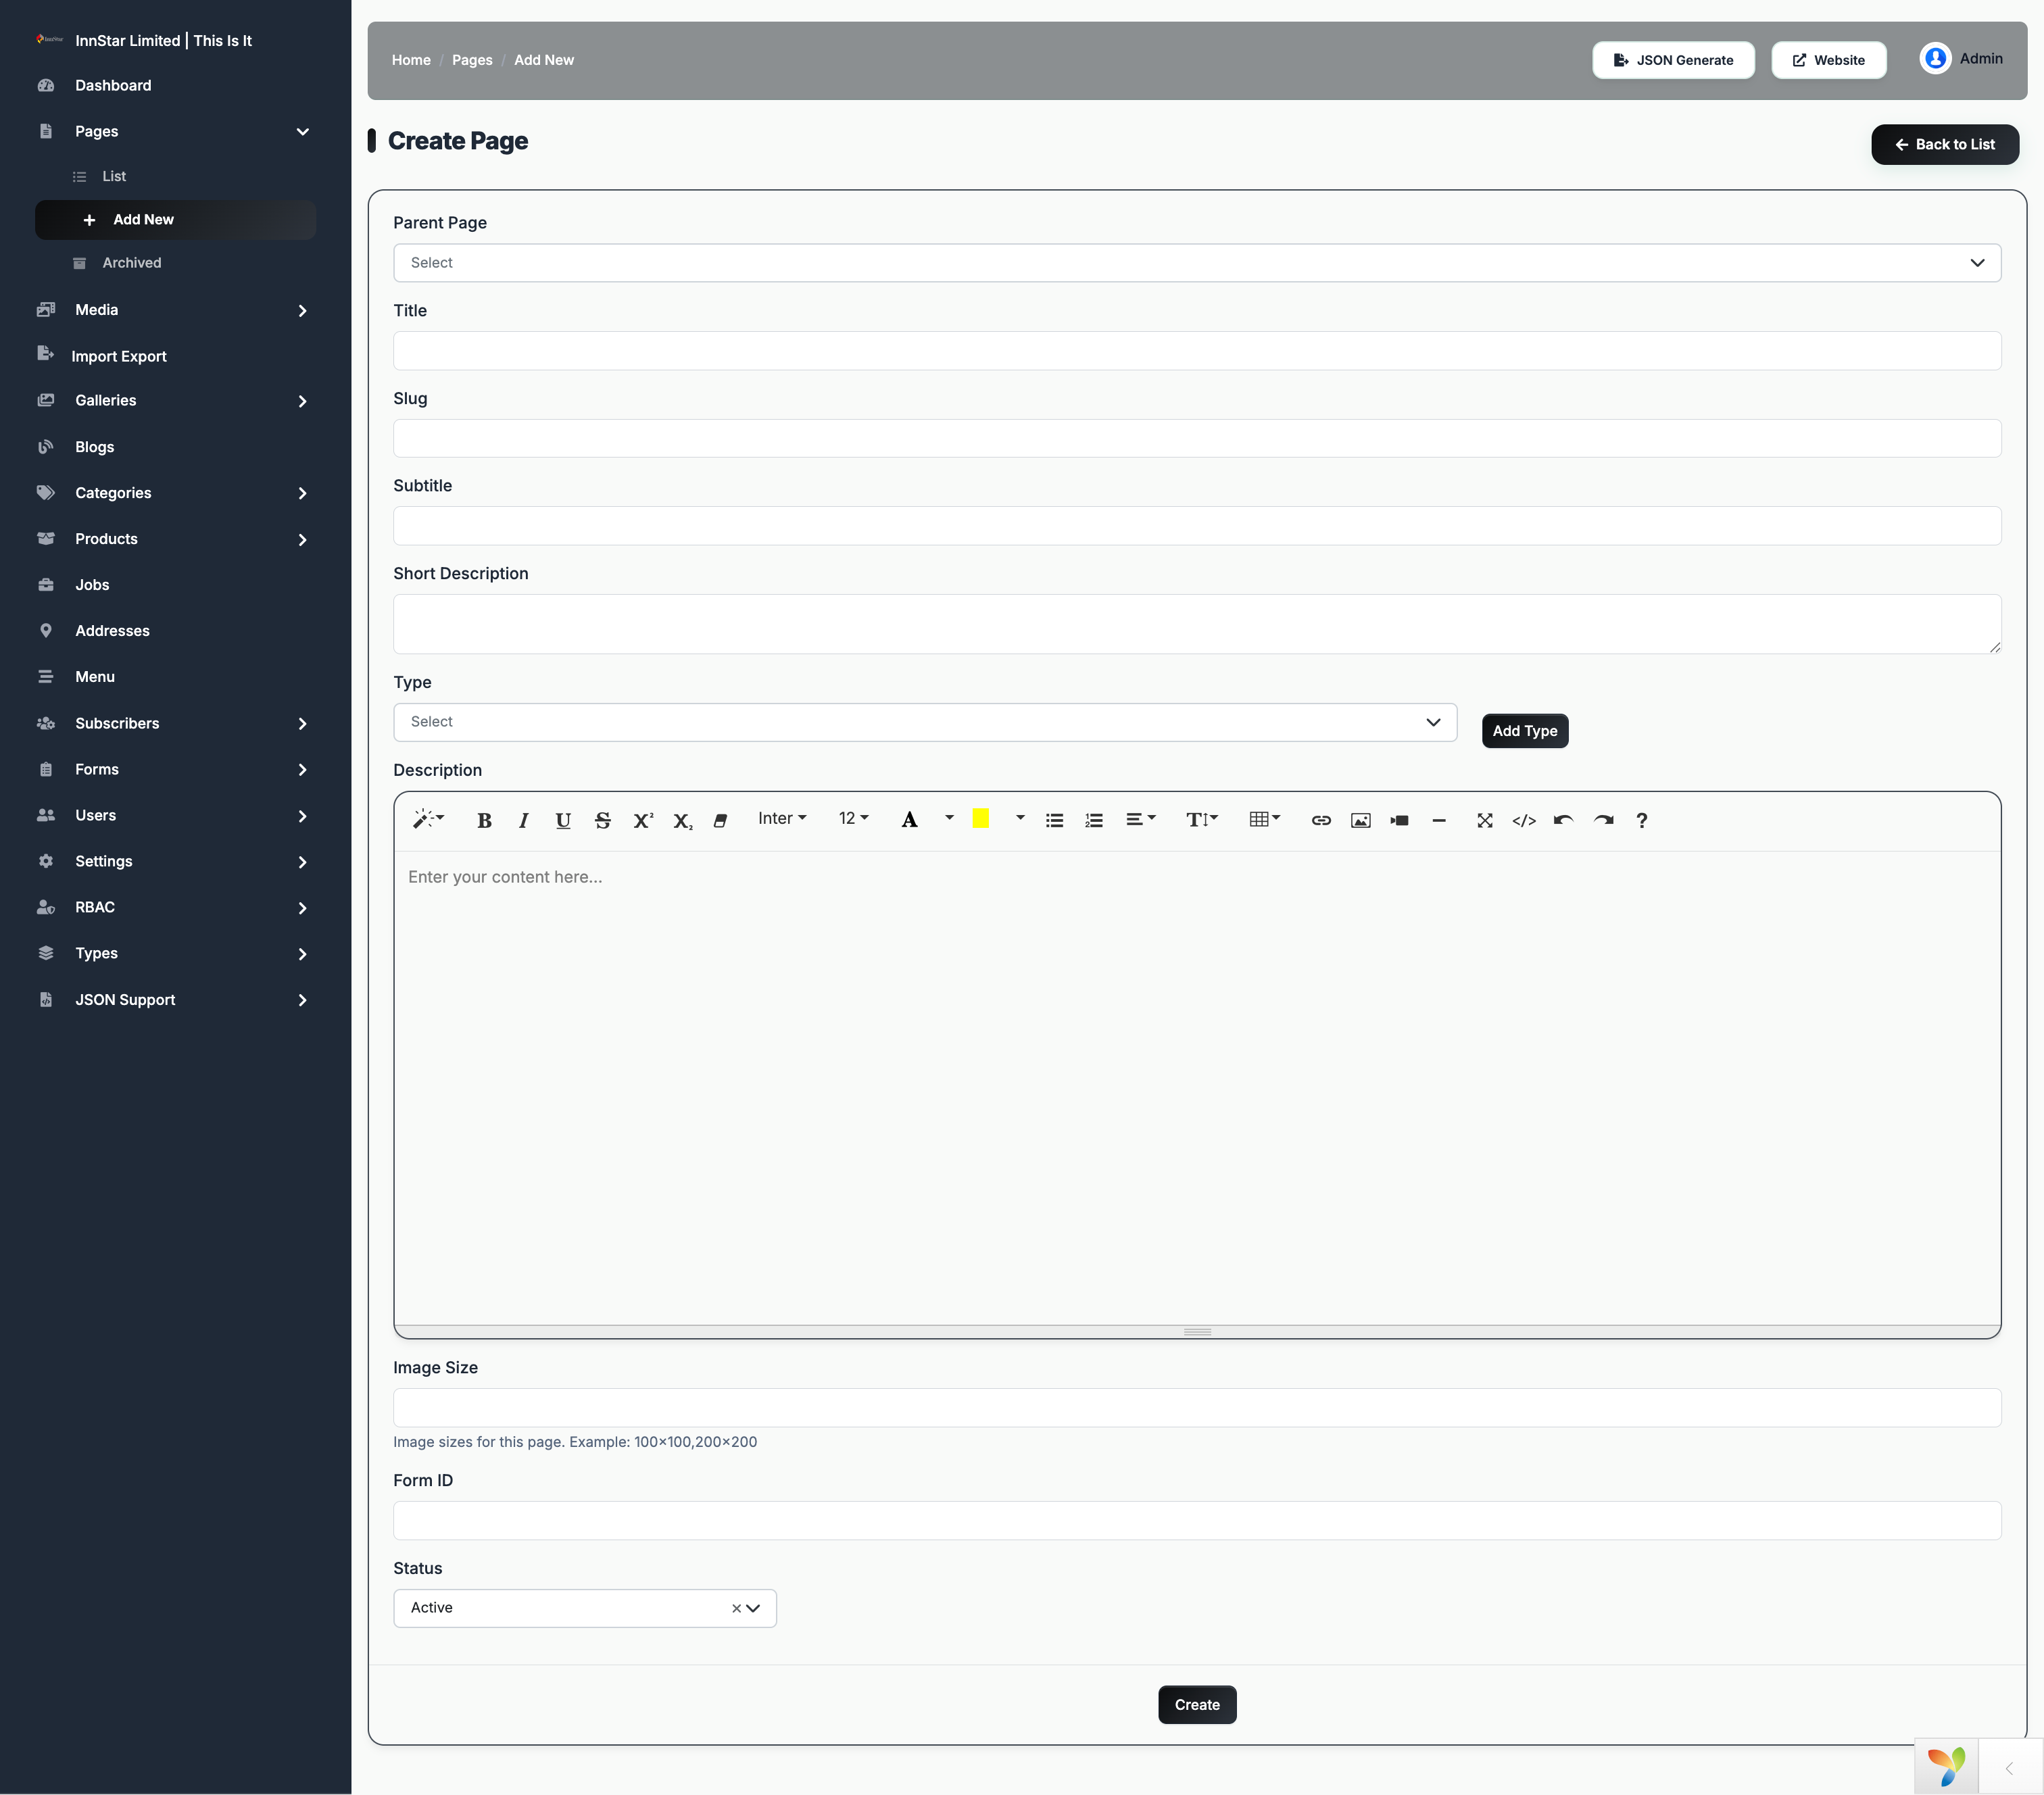The width and height of the screenshot is (2044, 1795).
Task: Click inside the description content area
Action: tap(1197, 1088)
